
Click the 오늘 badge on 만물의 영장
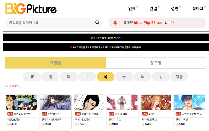click(x=111, y=114)
